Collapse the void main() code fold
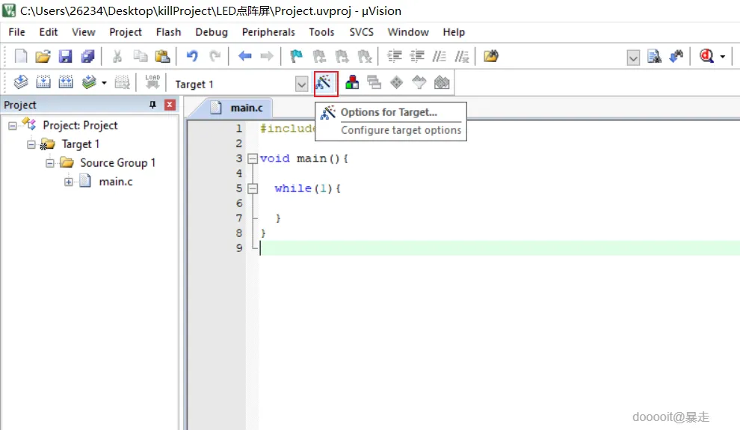The width and height of the screenshot is (740, 430). [x=253, y=159]
